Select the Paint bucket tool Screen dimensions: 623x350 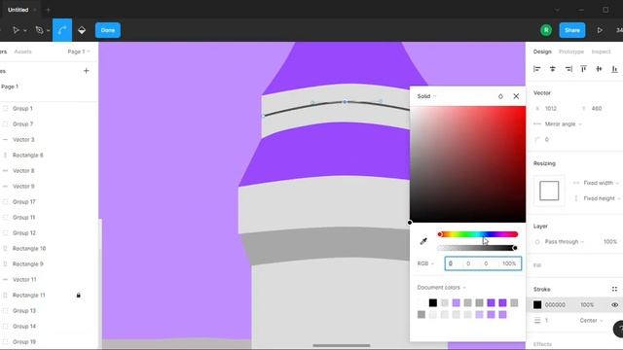pyautogui.click(x=82, y=30)
